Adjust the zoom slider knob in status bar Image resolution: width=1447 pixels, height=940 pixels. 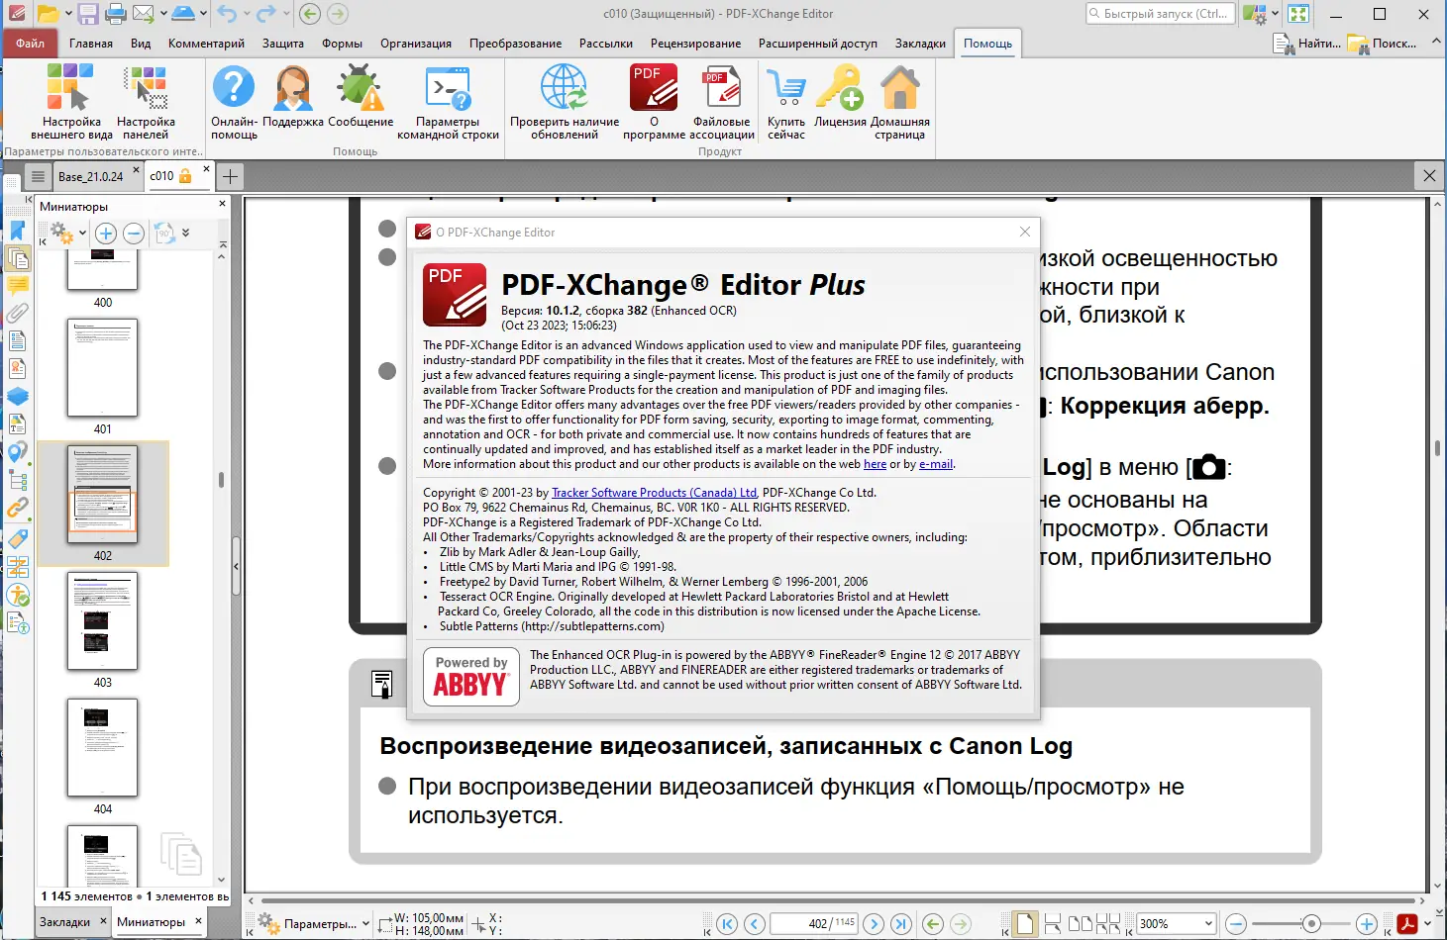pyautogui.click(x=1311, y=924)
